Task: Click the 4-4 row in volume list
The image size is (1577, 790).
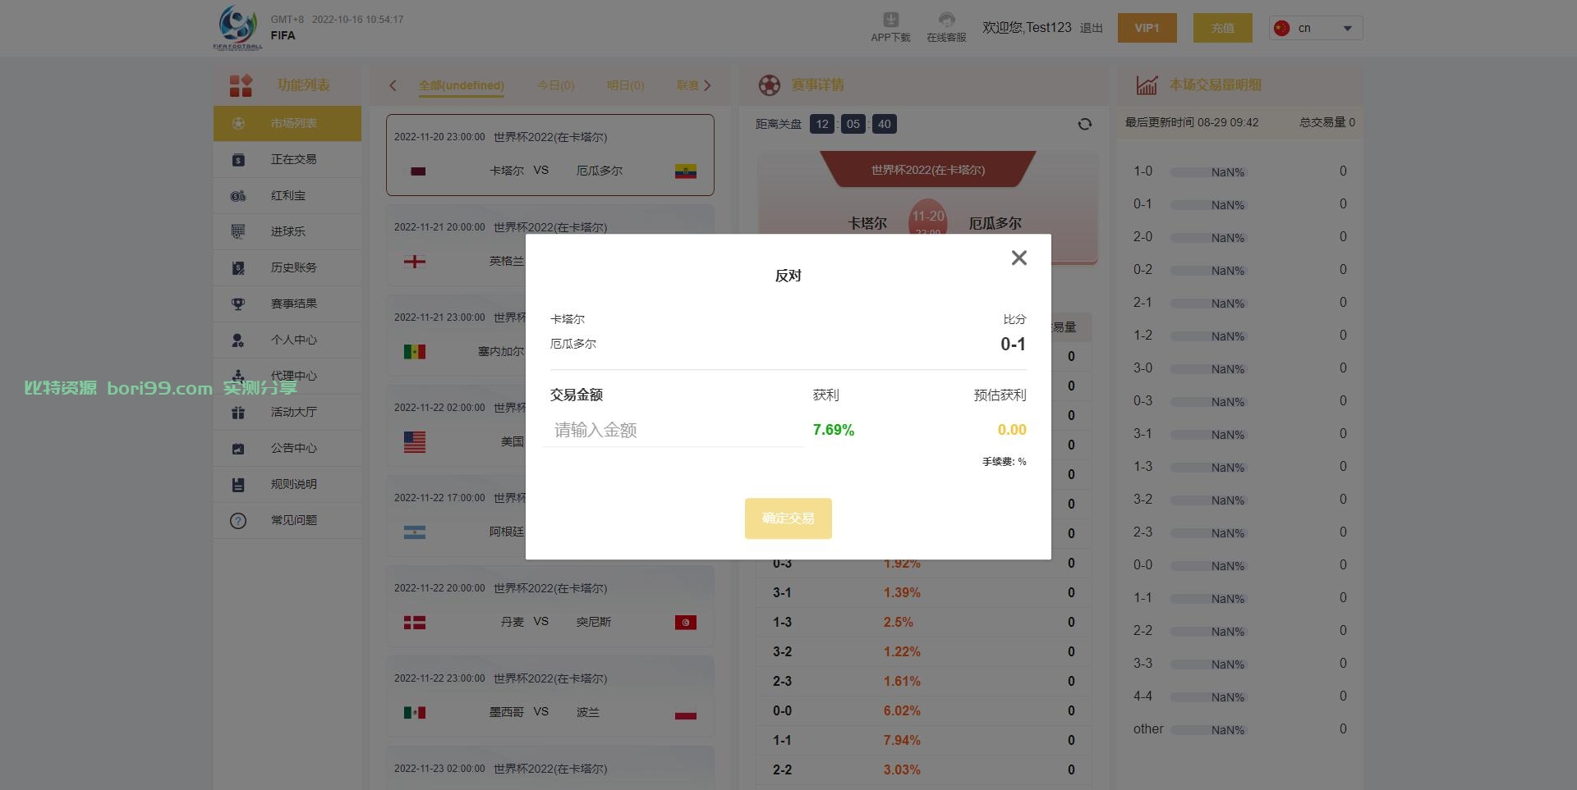Action: click(1240, 696)
